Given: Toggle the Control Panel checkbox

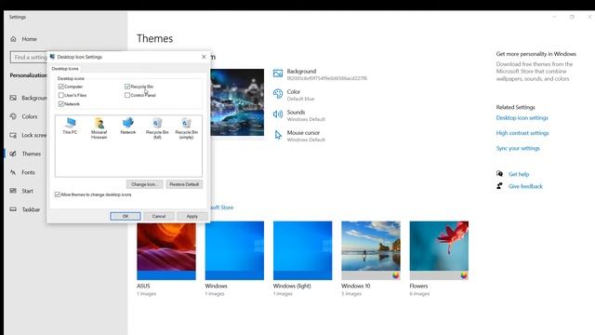Looking at the screenshot, I should click(x=127, y=95).
